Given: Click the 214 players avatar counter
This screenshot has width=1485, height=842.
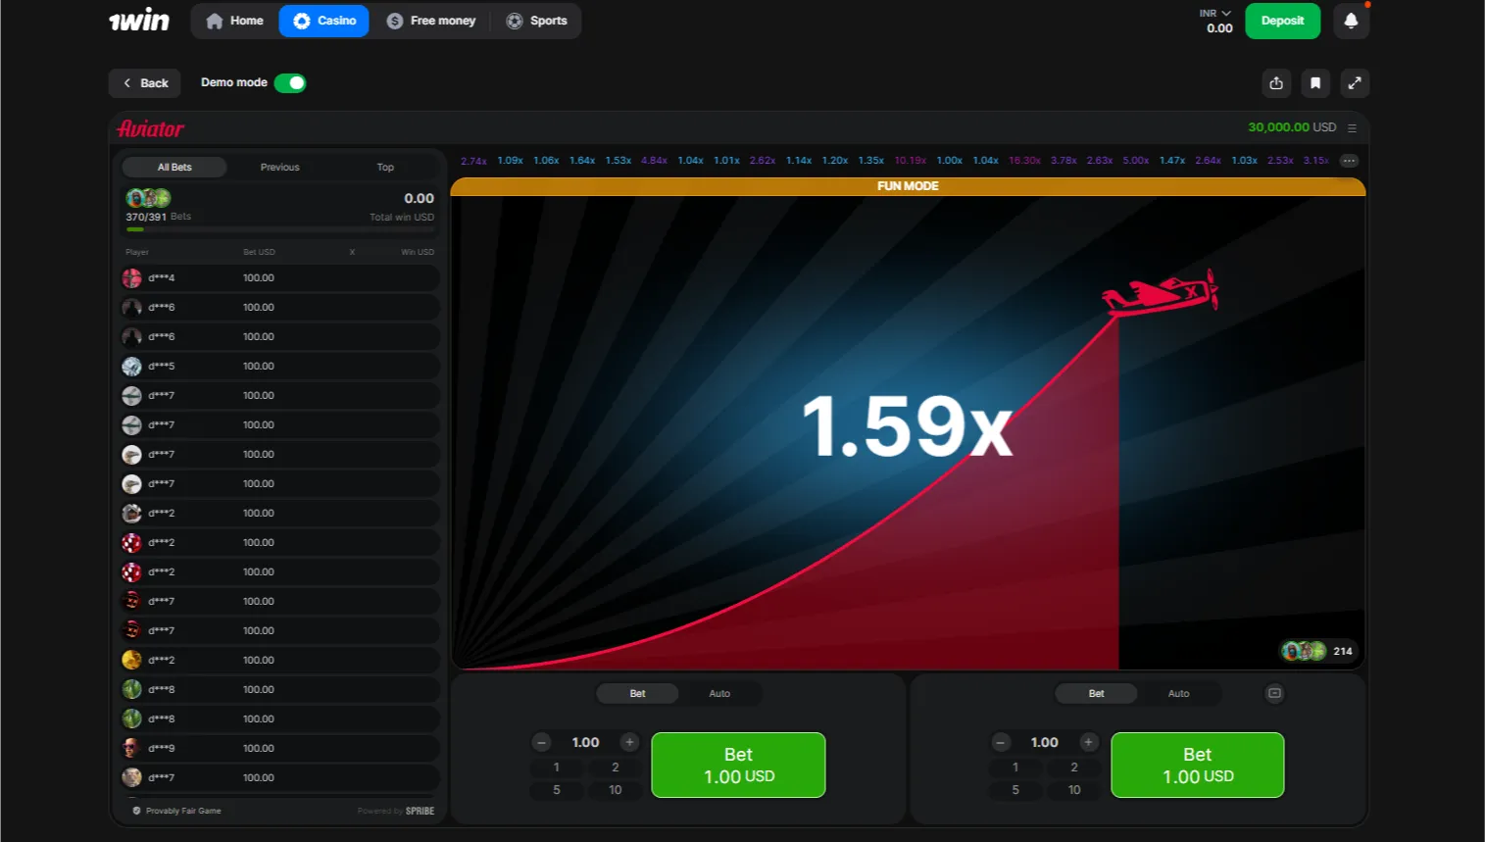Looking at the screenshot, I should 1318,651.
